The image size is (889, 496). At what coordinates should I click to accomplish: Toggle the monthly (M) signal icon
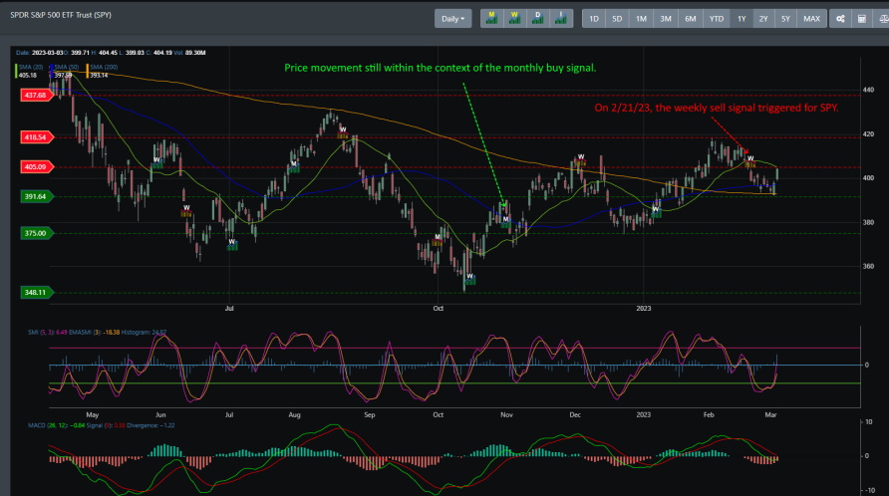click(491, 18)
